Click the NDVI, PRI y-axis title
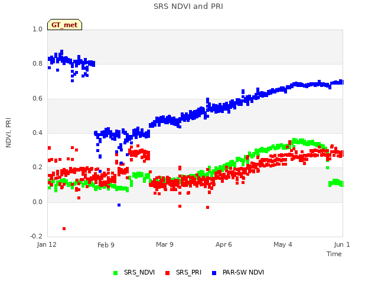 pos(8,133)
